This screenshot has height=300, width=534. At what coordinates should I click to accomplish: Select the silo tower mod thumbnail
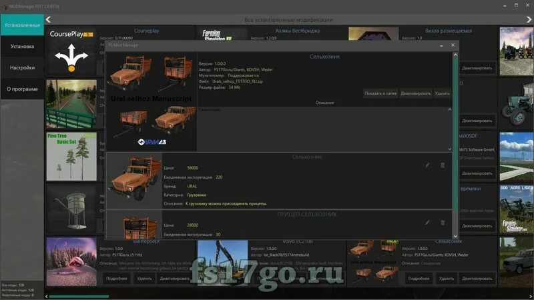tap(71, 209)
